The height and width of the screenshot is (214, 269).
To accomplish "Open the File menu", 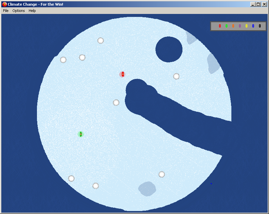I will click(x=6, y=11).
